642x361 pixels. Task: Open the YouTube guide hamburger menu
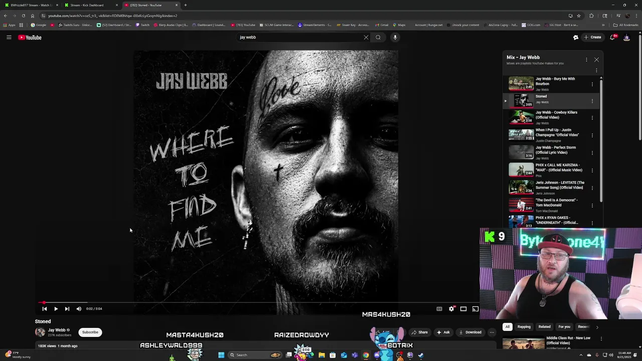(9, 37)
